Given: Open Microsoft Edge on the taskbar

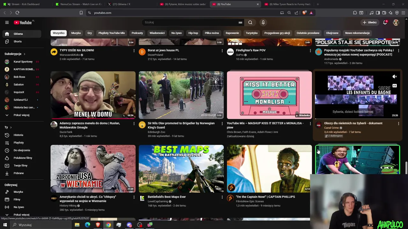Looking at the screenshot, I should click(87, 225).
